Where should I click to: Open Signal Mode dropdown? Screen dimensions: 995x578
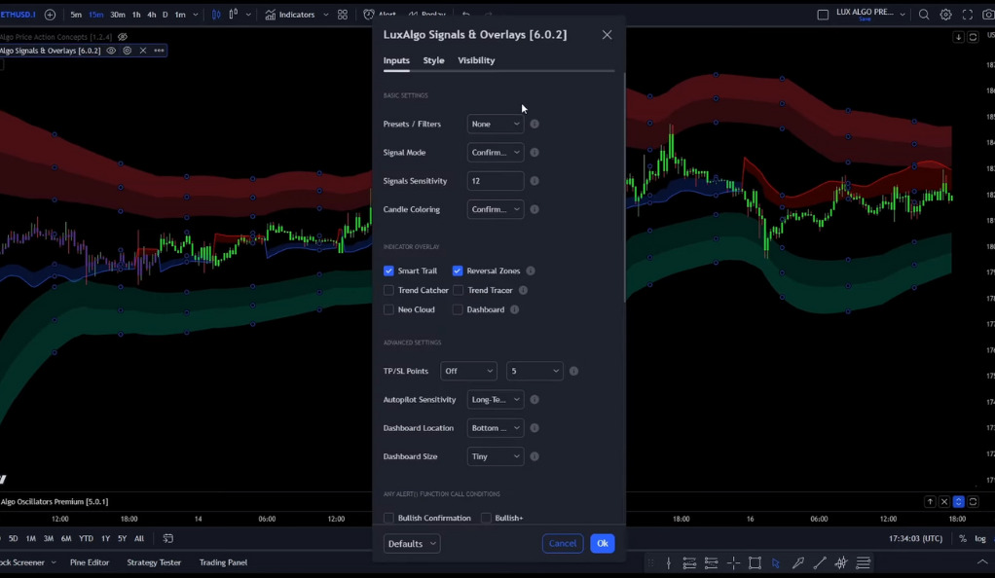(496, 152)
